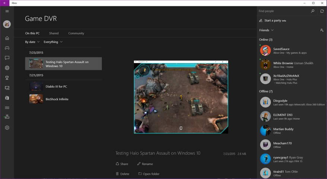327x179 pixels.
Task: Open the hamburger navigation menu
Action: (x=7, y=11)
